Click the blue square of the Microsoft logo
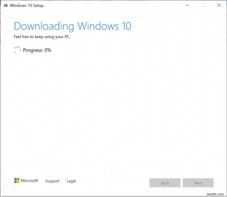This screenshot has height=197, width=227. coord(15,182)
